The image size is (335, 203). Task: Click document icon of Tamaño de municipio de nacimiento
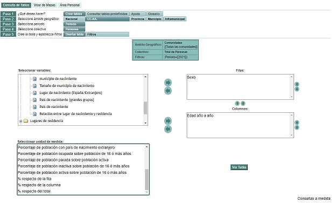tap(34, 86)
